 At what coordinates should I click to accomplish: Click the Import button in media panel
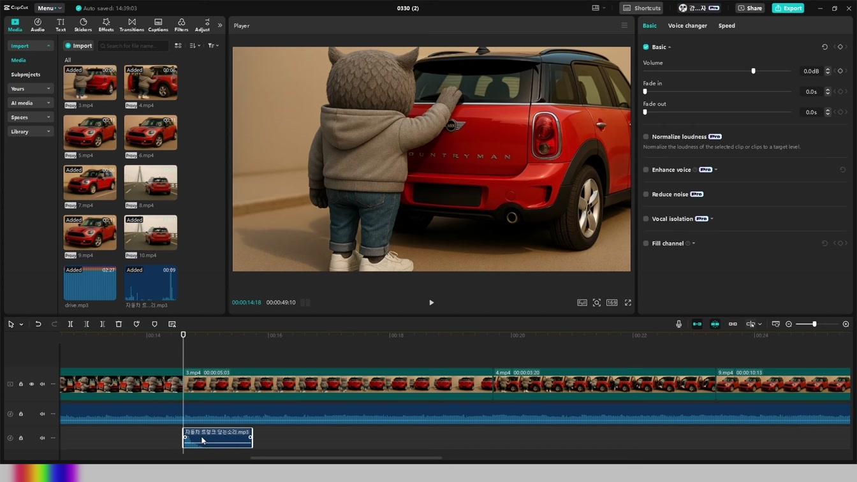[78, 46]
